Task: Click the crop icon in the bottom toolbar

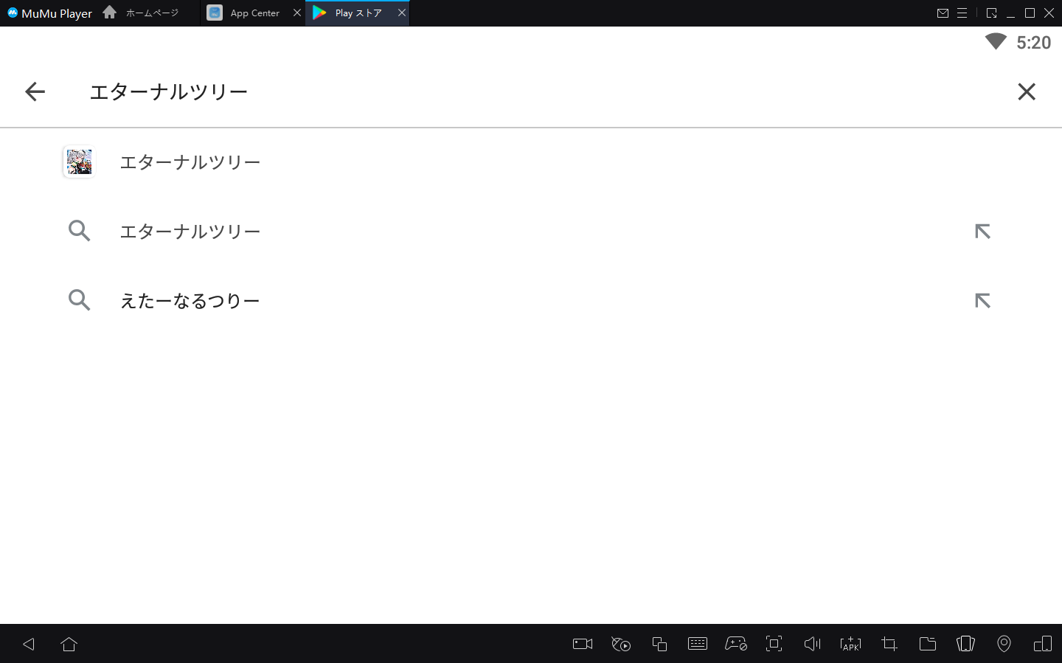Action: click(x=889, y=644)
